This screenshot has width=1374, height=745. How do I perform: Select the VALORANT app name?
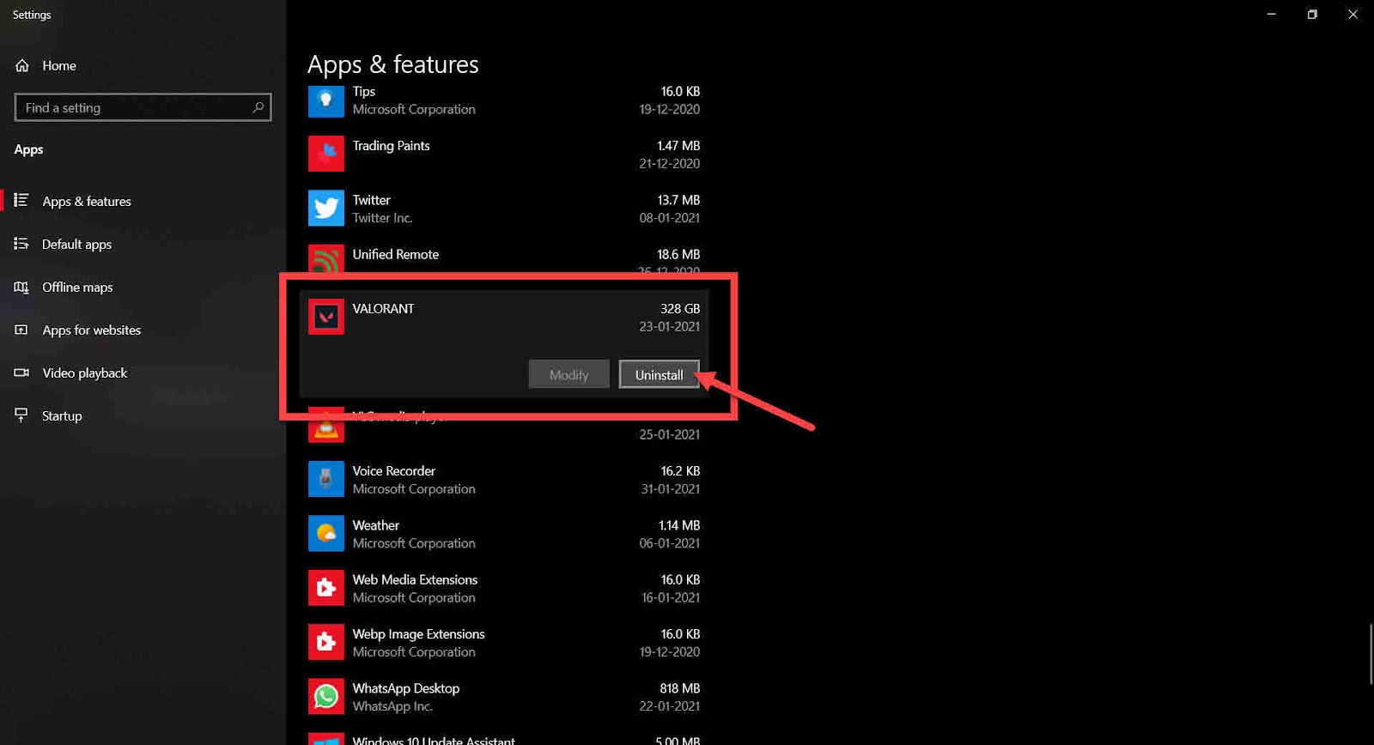[383, 308]
